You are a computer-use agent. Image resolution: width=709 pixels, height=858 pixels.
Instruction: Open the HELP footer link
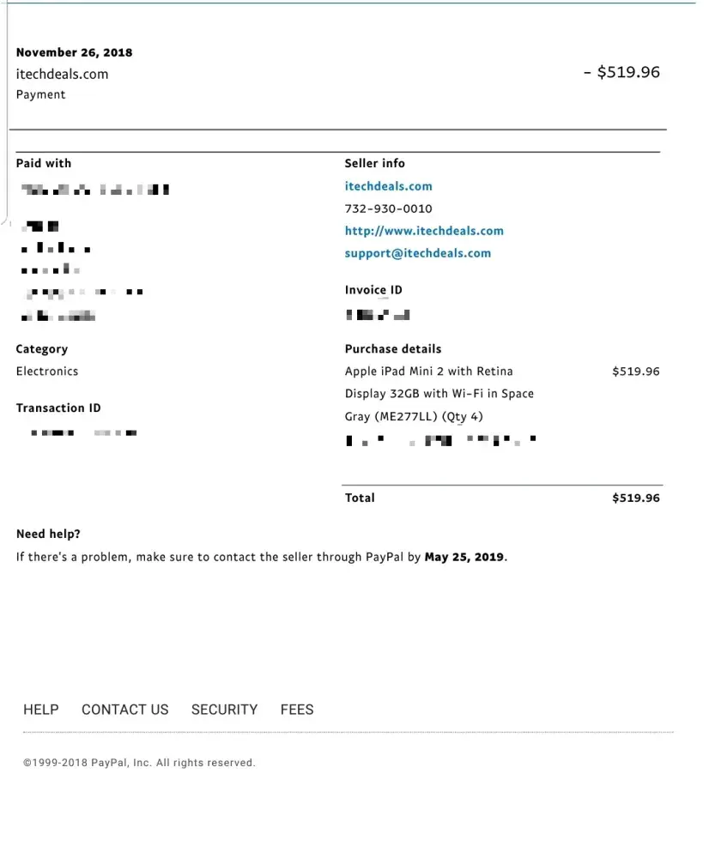pyautogui.click(x=41, y=710)
